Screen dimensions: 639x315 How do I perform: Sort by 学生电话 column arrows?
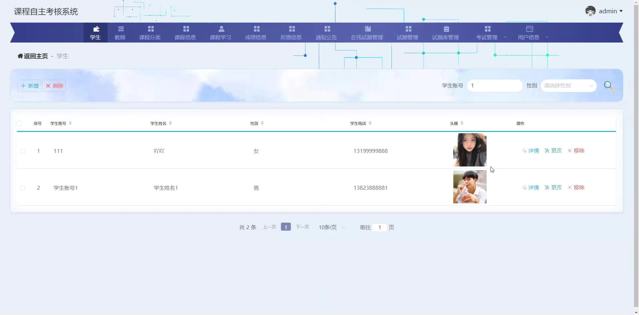pyautogui.click(x=370, y=123)
